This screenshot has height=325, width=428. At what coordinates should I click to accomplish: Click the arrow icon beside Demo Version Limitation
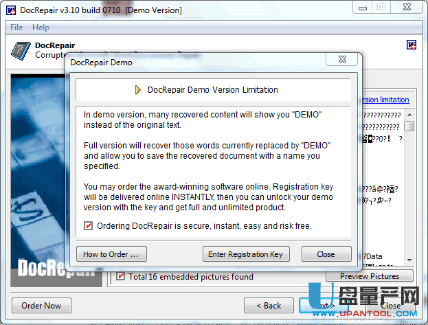[137, 89]
